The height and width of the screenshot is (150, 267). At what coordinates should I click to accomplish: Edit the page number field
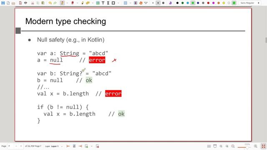11,146
